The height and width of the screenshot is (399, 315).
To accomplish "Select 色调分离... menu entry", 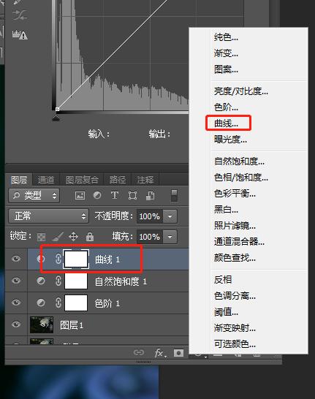I will pos(235,296).
